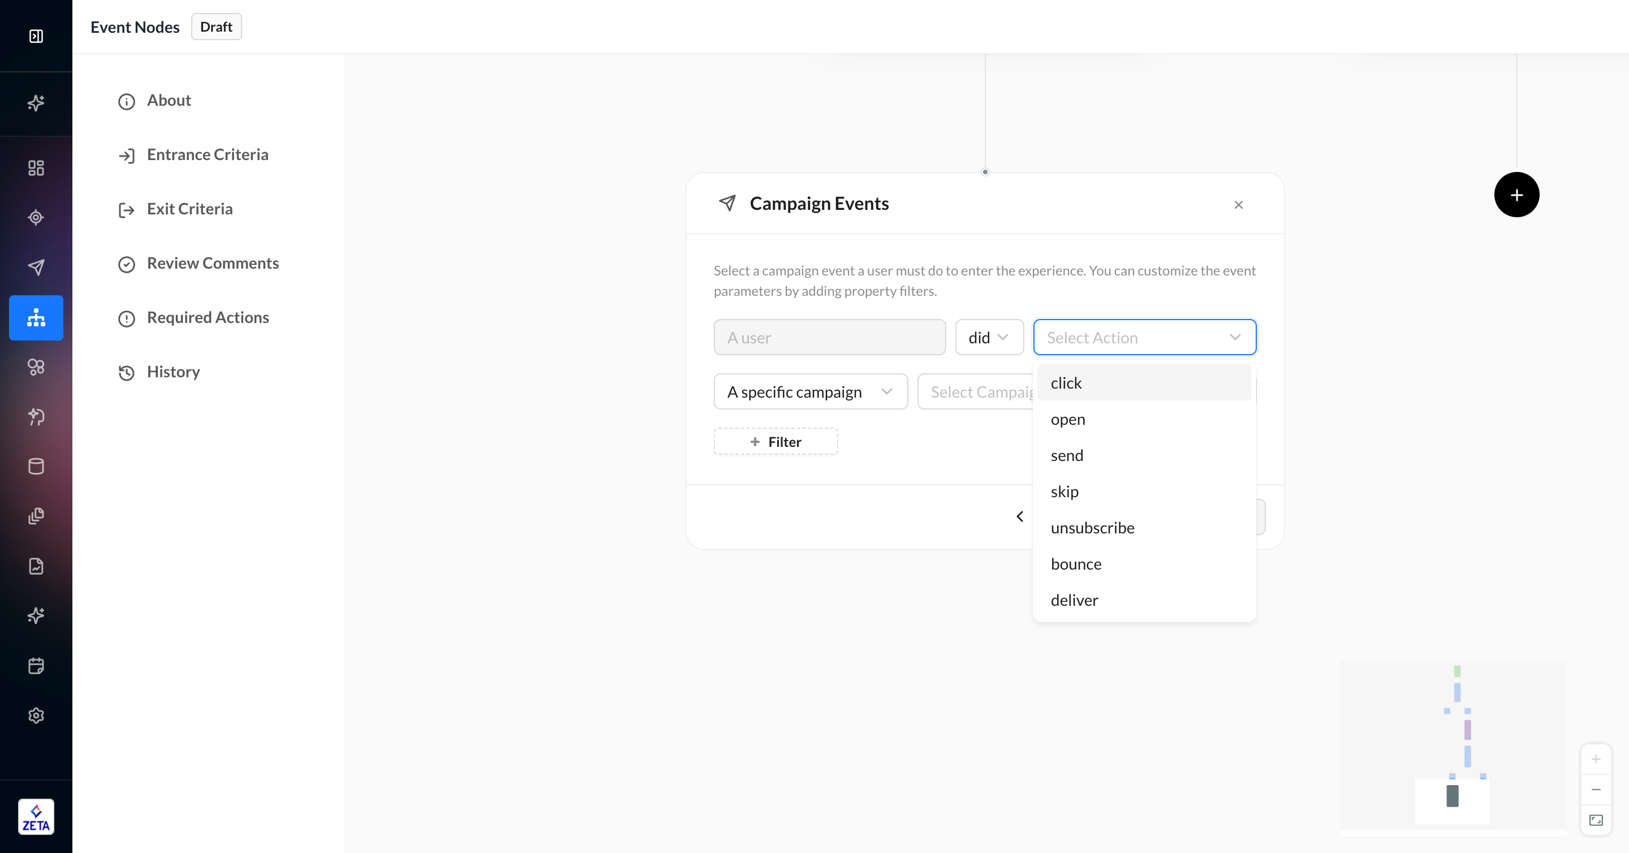Click the Draft status badge
This screenshot has height=853, width=1629.
click(216, 27)
